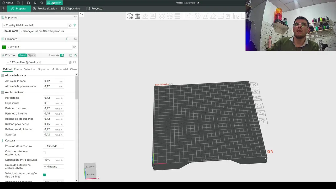Select the Lay on face tool
The image size is (336, 189).
(213, 16)
